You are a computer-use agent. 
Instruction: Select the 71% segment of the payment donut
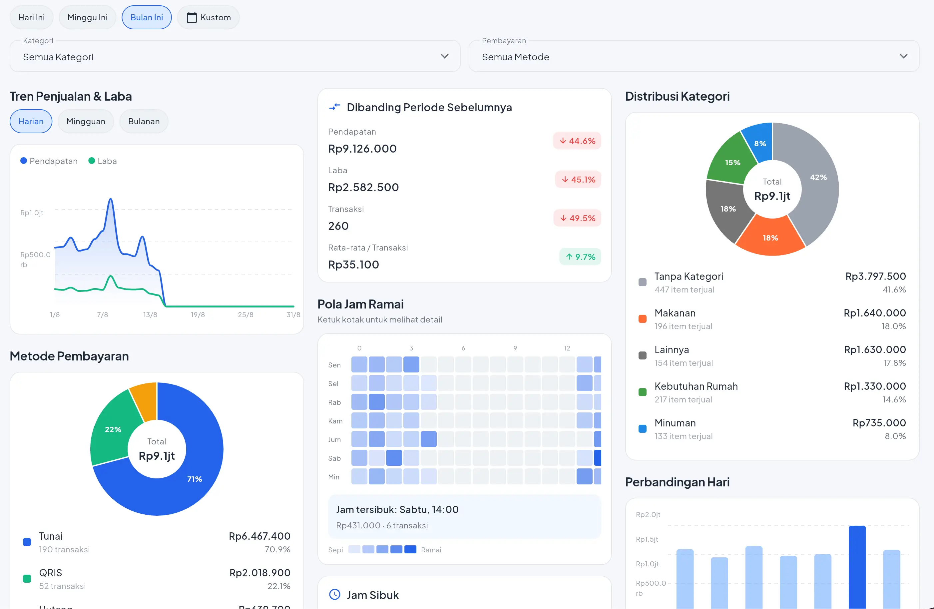pos(194,479)
